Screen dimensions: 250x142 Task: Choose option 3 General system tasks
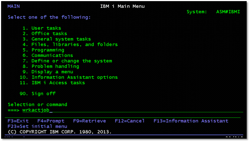click(57, 39)
